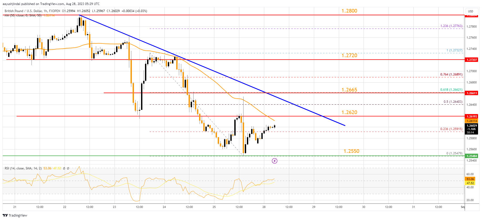
Task: Click date 28 on the time axis
Action: click(264, 207)
